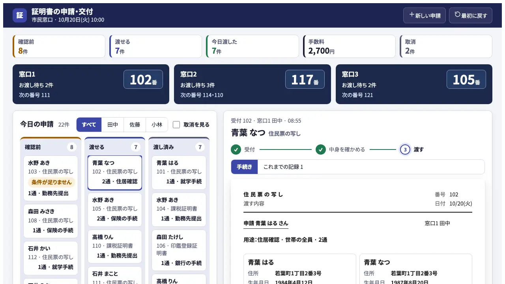
Task: Filter applications by 田中
Action: pos(112,125)
